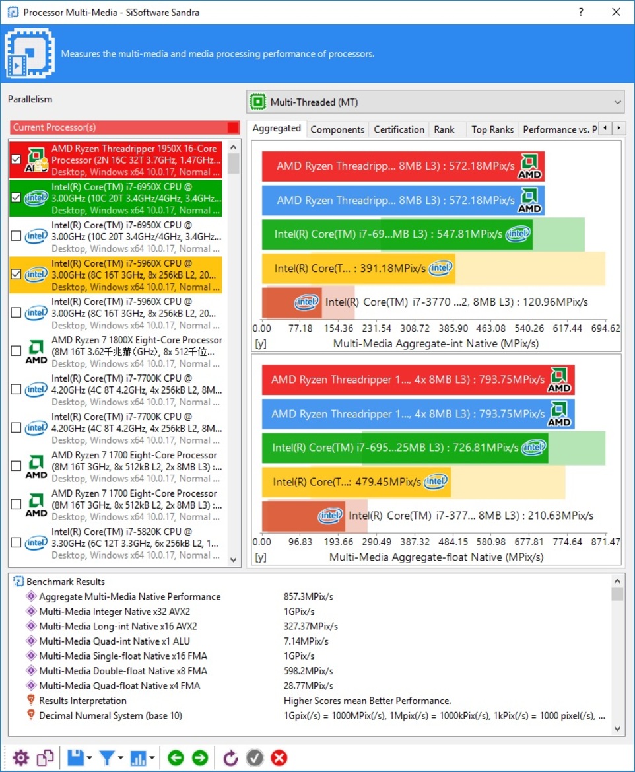Accept with the grey checkmark button

click(x=255, y=757)
